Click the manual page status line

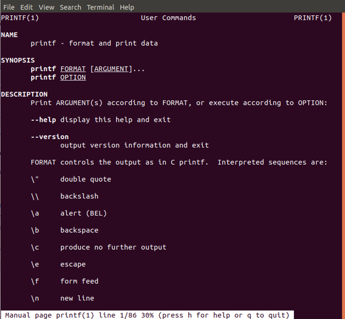[147, 315]
